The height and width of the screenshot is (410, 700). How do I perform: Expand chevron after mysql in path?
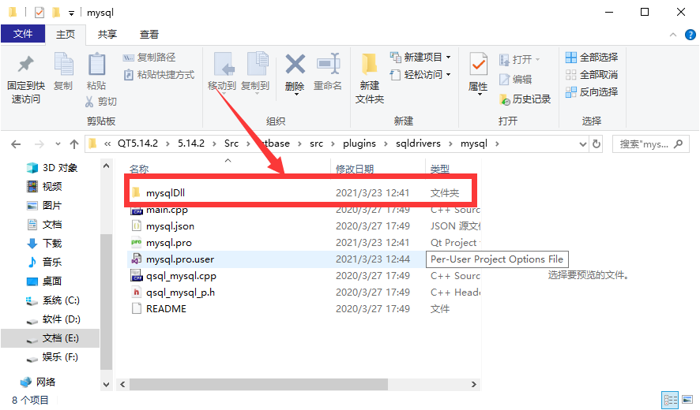coord(497,143)
